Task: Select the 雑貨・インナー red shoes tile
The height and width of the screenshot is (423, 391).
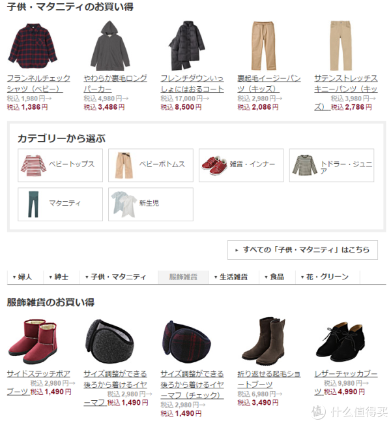Action: click(241, 165)
